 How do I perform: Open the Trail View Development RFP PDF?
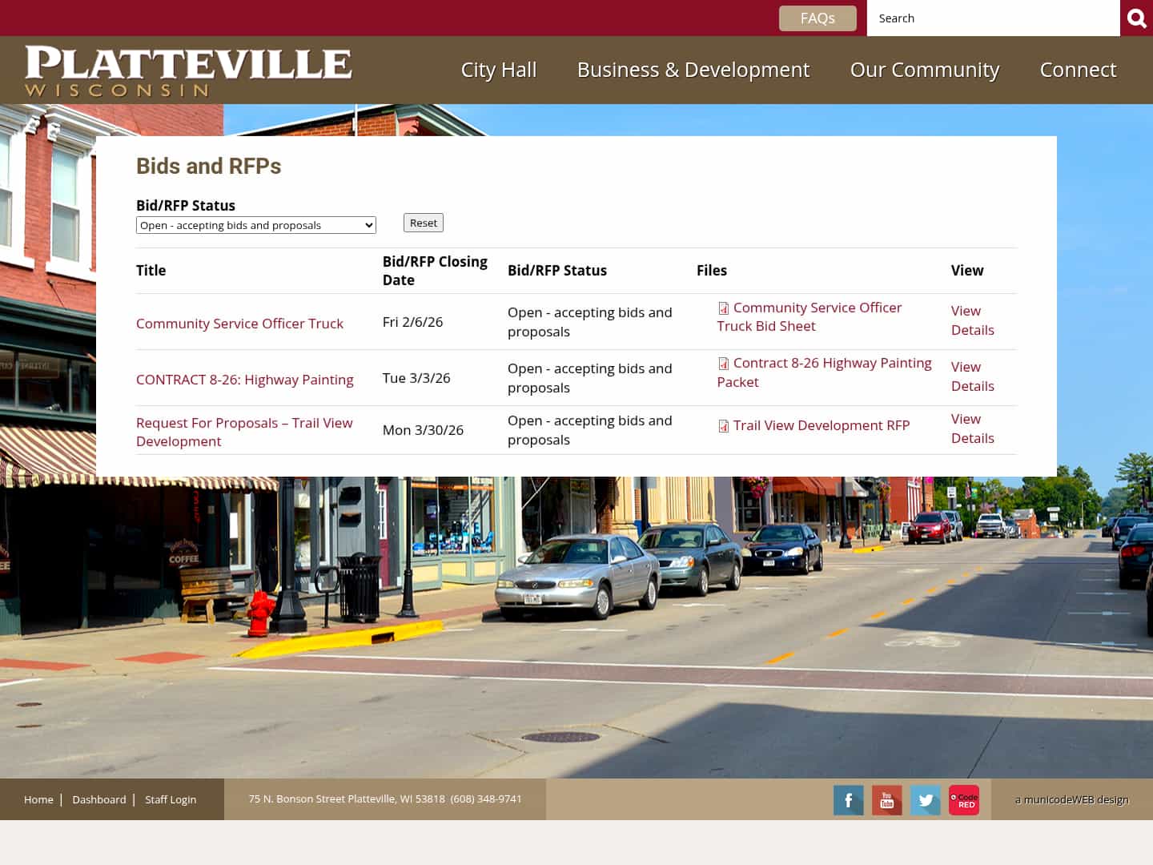(822, 425)
